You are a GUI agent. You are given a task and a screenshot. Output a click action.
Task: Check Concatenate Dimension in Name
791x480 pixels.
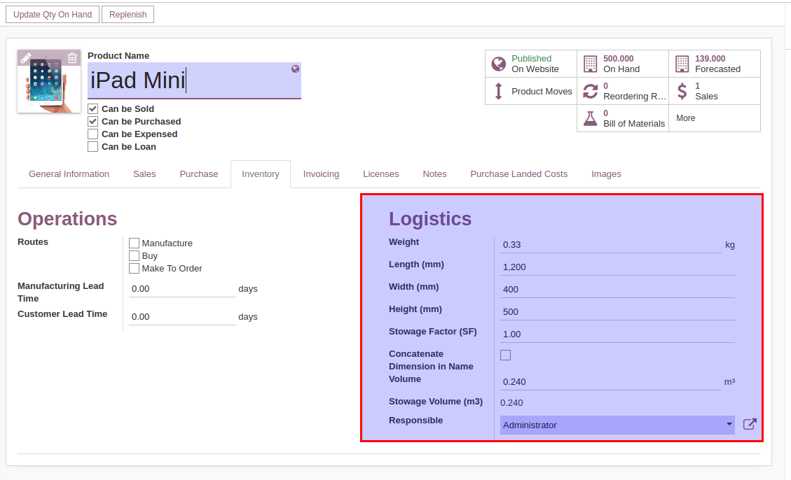point(505,355)
